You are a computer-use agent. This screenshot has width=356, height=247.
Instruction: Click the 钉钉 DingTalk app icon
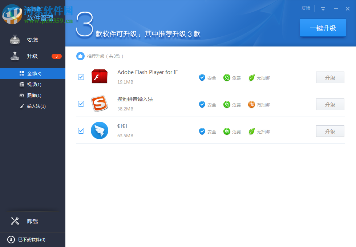pos(99,130)
